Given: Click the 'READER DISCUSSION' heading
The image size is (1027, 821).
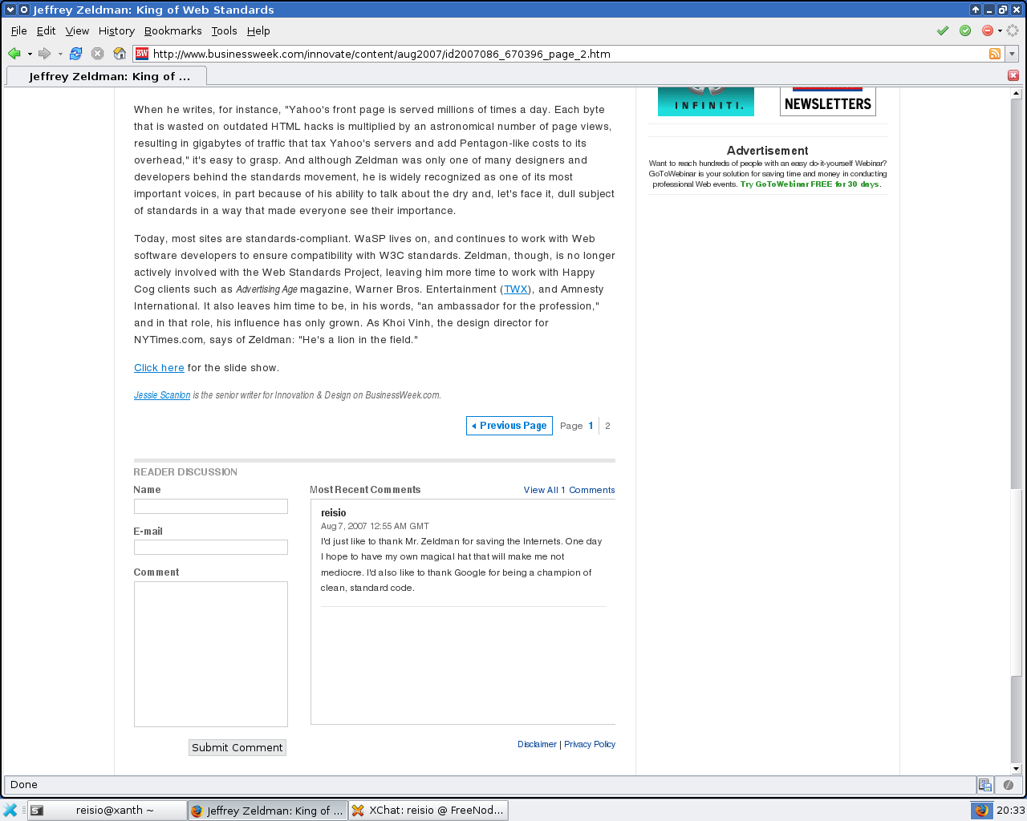Looking at the screenshot, I should click(185, 472).
